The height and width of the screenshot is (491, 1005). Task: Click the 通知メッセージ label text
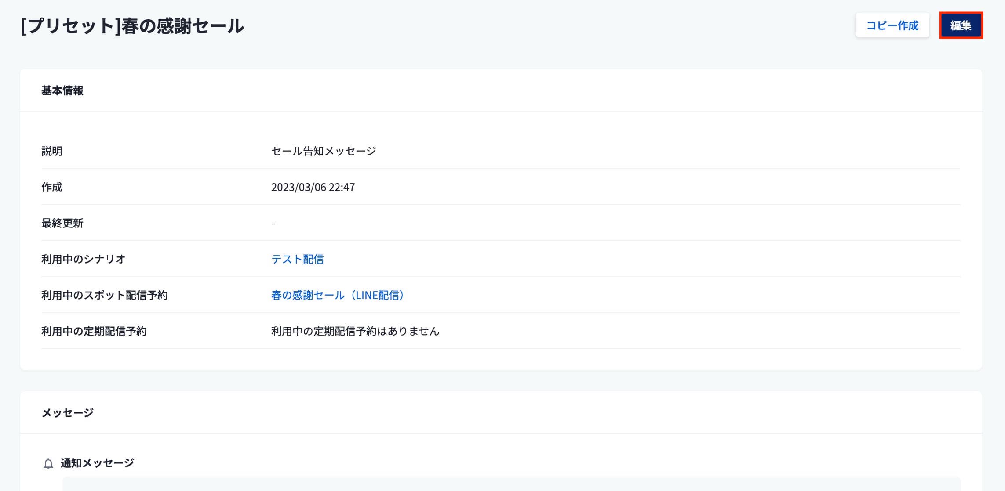tap(97, 463)
